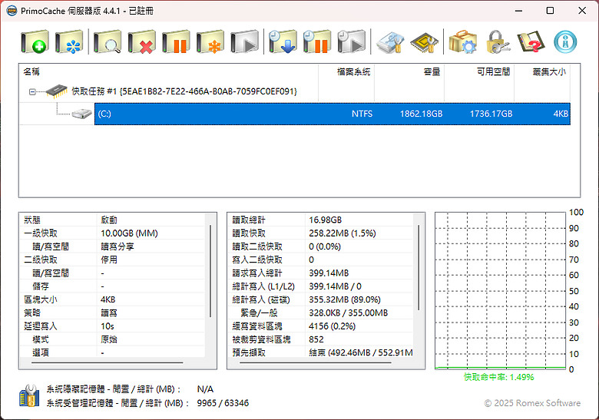This screenshot has height=420, width=599.
Task: Click the 258.22MB (1.5%) value
Action: click(x=343, y=233)
